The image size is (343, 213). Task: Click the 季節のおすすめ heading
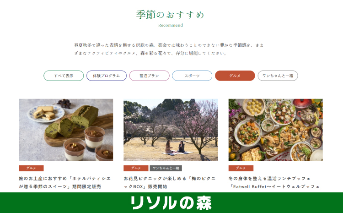[x=170, y=15]
